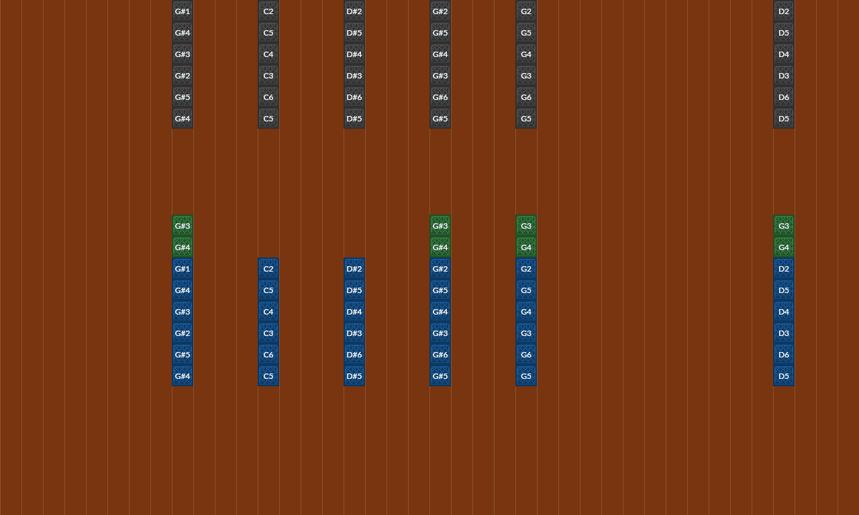Click the blue C4 note block
This screenshot has width=859, height=515.
[x=268, y=312]
